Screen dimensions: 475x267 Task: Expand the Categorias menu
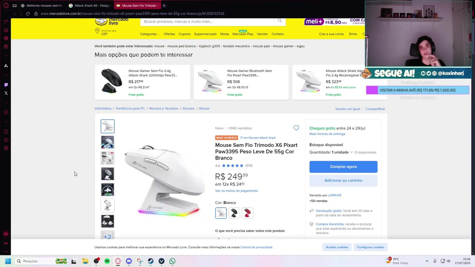pyautogui.click(x=150, y=34)
